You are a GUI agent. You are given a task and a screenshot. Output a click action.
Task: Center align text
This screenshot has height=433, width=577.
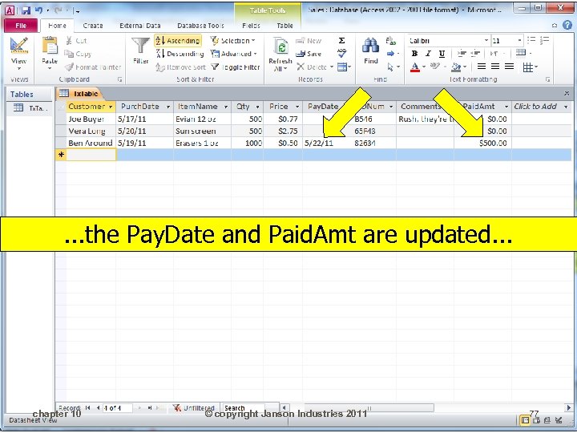coord(495,67)
